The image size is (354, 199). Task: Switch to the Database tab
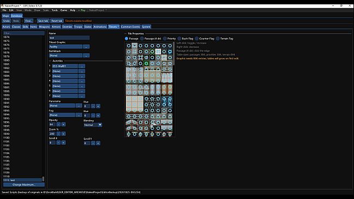pyautogui.click(x=16, y=16)
